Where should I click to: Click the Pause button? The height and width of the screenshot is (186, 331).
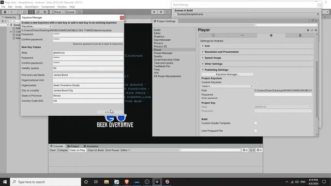pyautogui.click(x=161, y=12)
